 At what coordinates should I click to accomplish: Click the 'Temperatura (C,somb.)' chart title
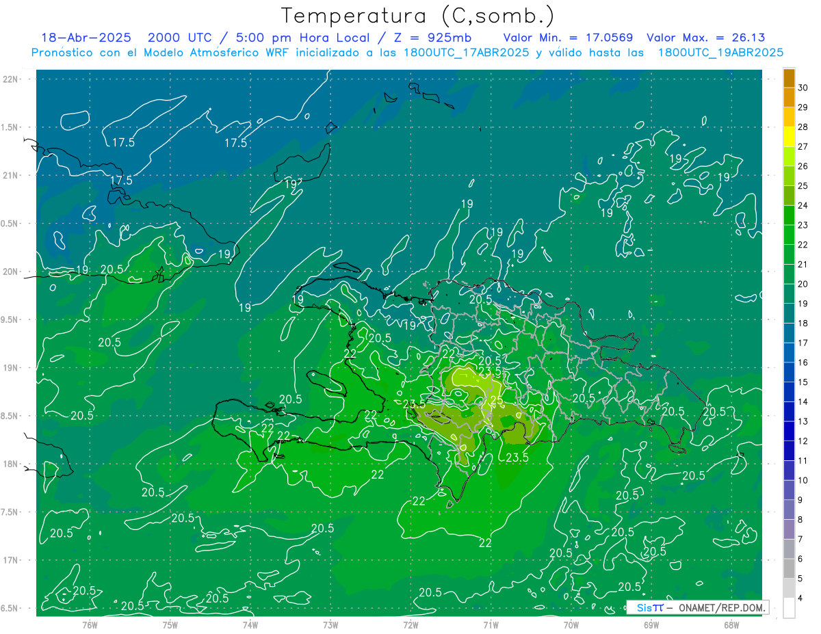[417, 16]
